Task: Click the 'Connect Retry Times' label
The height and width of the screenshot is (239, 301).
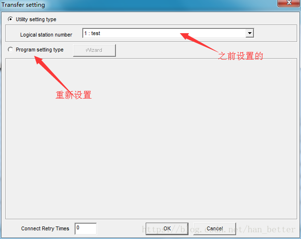Action: click(45, 228)
